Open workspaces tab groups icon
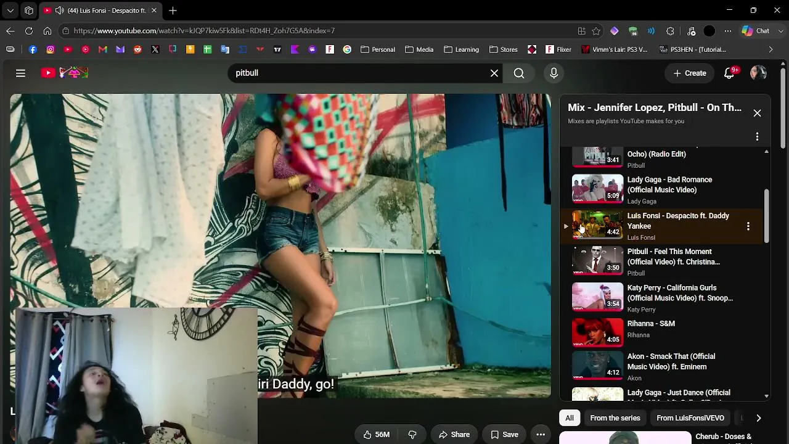789x444 pixels. coord(29,10)
